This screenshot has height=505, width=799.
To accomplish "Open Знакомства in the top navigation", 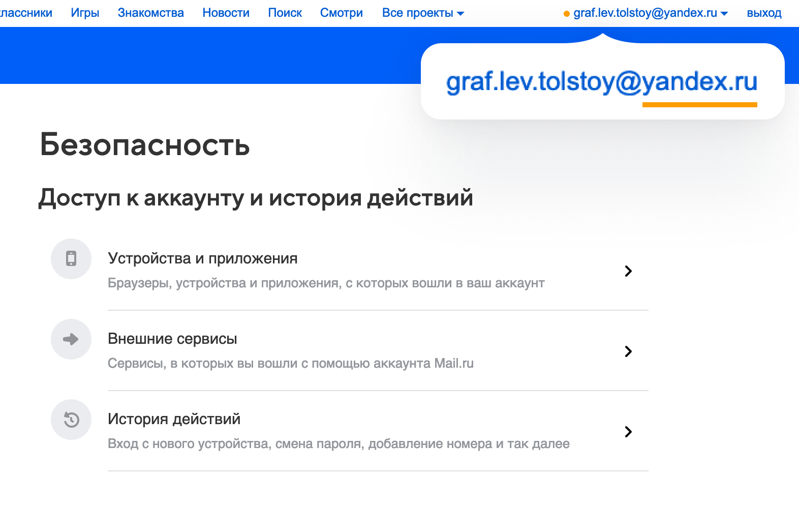I will coord(151,13).
